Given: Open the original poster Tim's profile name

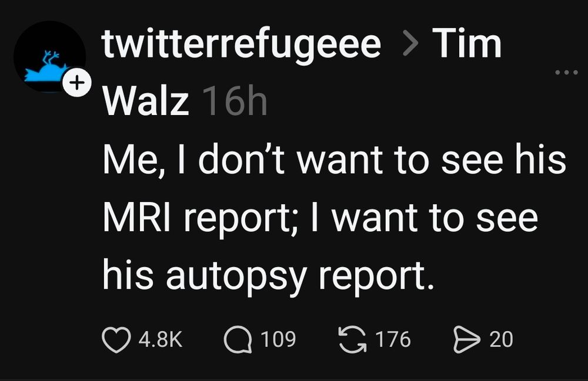Looking at the screenshot, I should click(x=466, y=45).
